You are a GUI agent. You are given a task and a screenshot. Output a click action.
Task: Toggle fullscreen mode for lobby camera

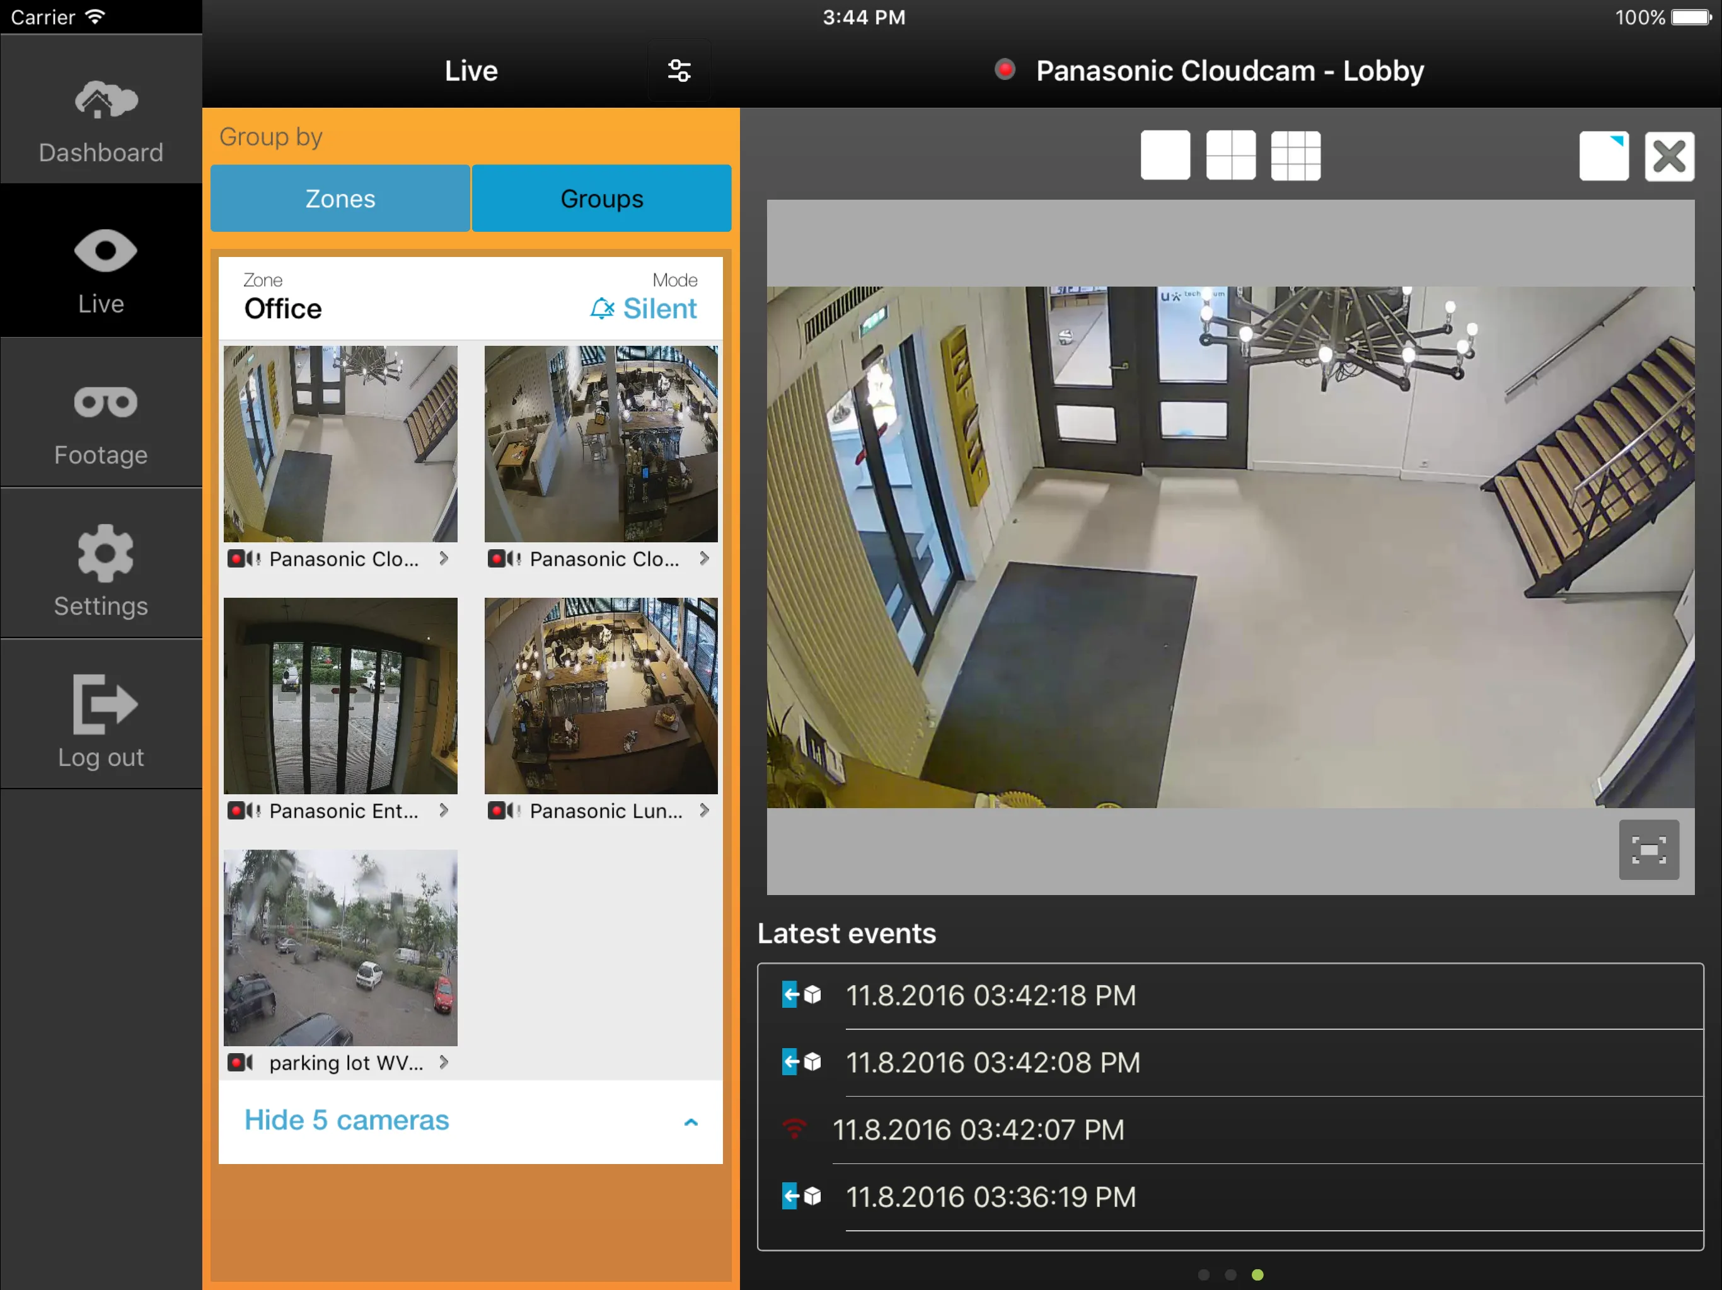[x=1649, y=850]
